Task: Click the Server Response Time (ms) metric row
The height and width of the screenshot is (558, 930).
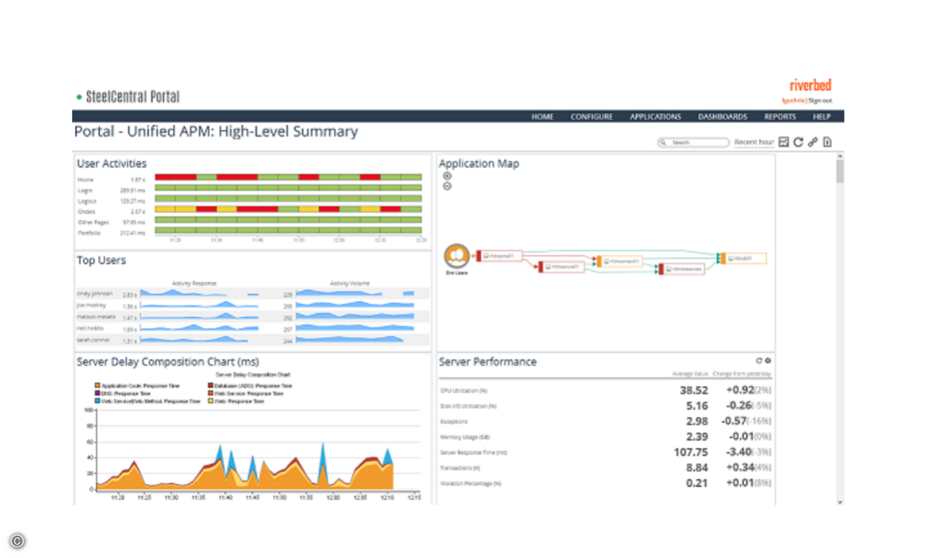Action: 606,453
